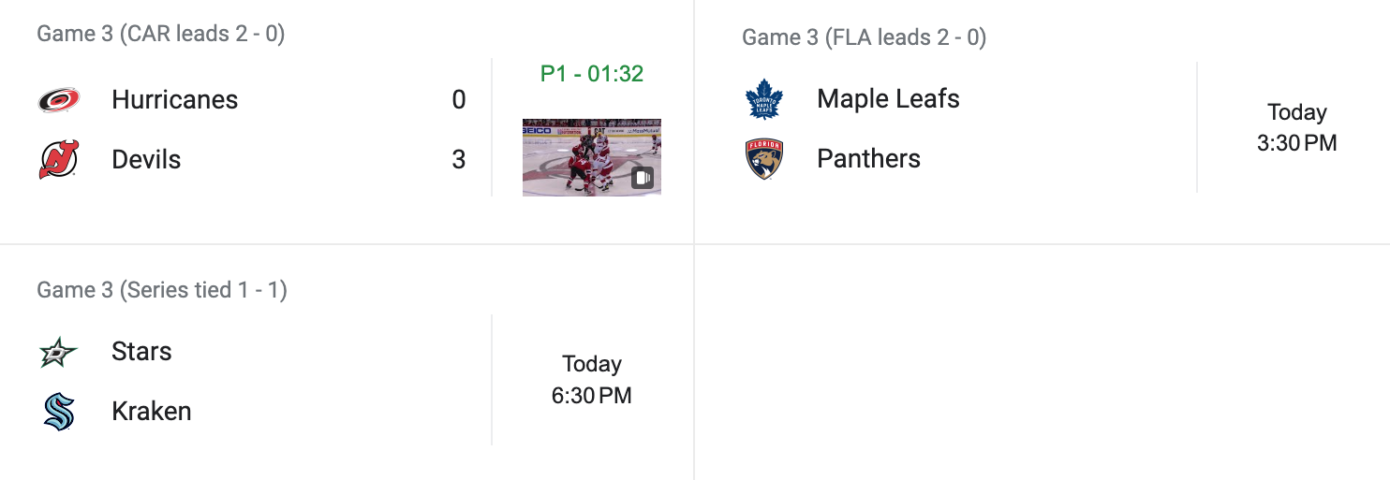Screen dimensions: 1390x480
Task: Click the Dallas Stars logo
Action: (59, 352)
